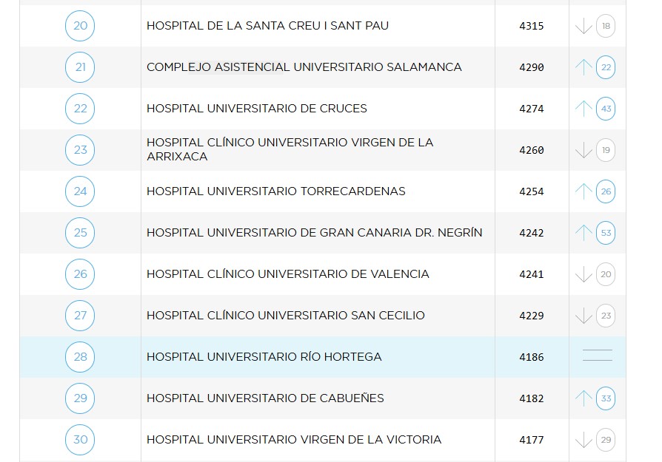Image resolution: width=662 pixels, height=462 pixels.
Task: Click up arrow next to previous rank 53
Action: coord(584,233)
